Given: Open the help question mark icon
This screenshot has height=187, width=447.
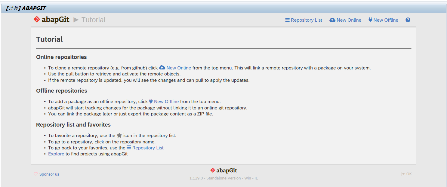Looking at the screenshot, I should [x=408, y=20].
